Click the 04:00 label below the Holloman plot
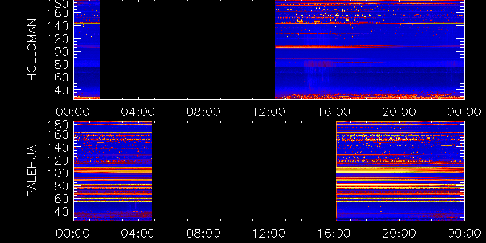486x243 pixels. pyautogui.click(x=139, y=112)
